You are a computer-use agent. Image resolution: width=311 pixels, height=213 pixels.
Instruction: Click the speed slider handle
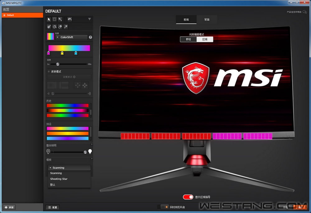pos(58,64)
